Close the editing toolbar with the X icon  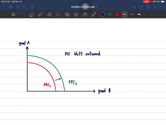tap(155, 7)
